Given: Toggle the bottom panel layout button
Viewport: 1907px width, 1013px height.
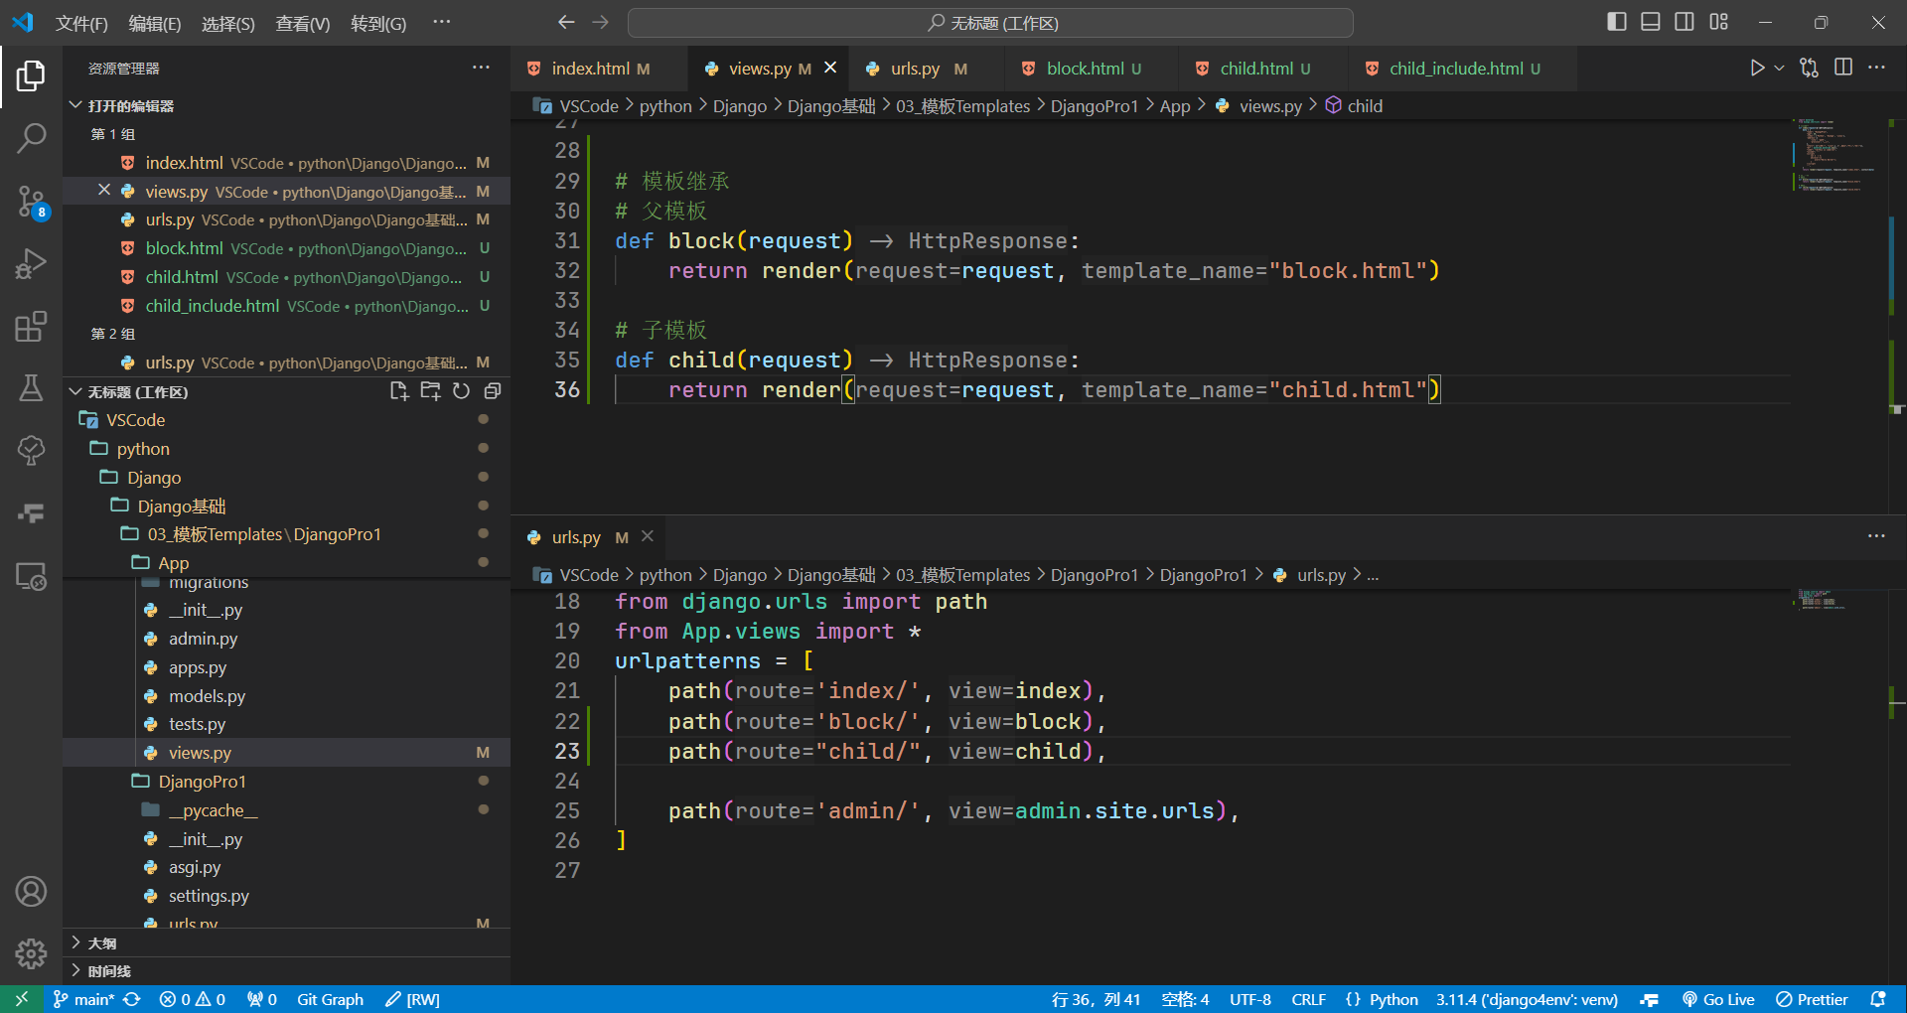Looking at the screenshot, I should click(1650, 22).
